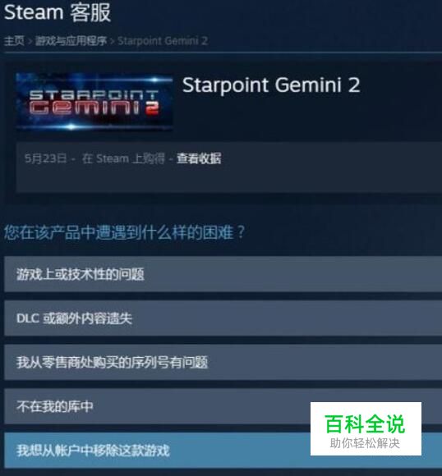Viewport: 442px width, 476px height.
Task: Click the 您在该产品中遭遇到什么样的困难 question heading
Action: [x=124, y=232]
